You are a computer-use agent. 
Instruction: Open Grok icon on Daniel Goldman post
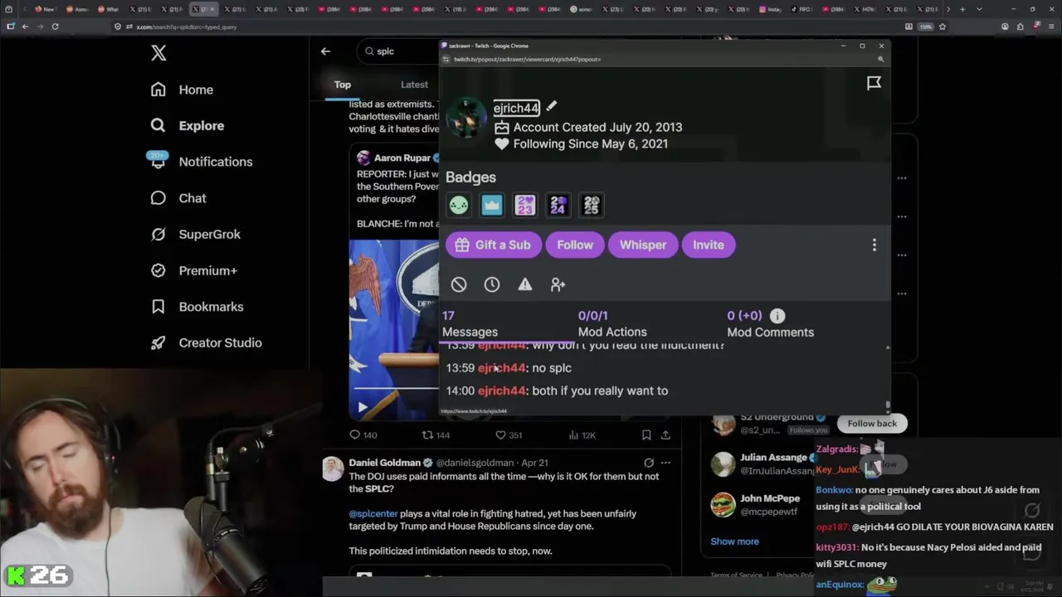click(649, 463)
